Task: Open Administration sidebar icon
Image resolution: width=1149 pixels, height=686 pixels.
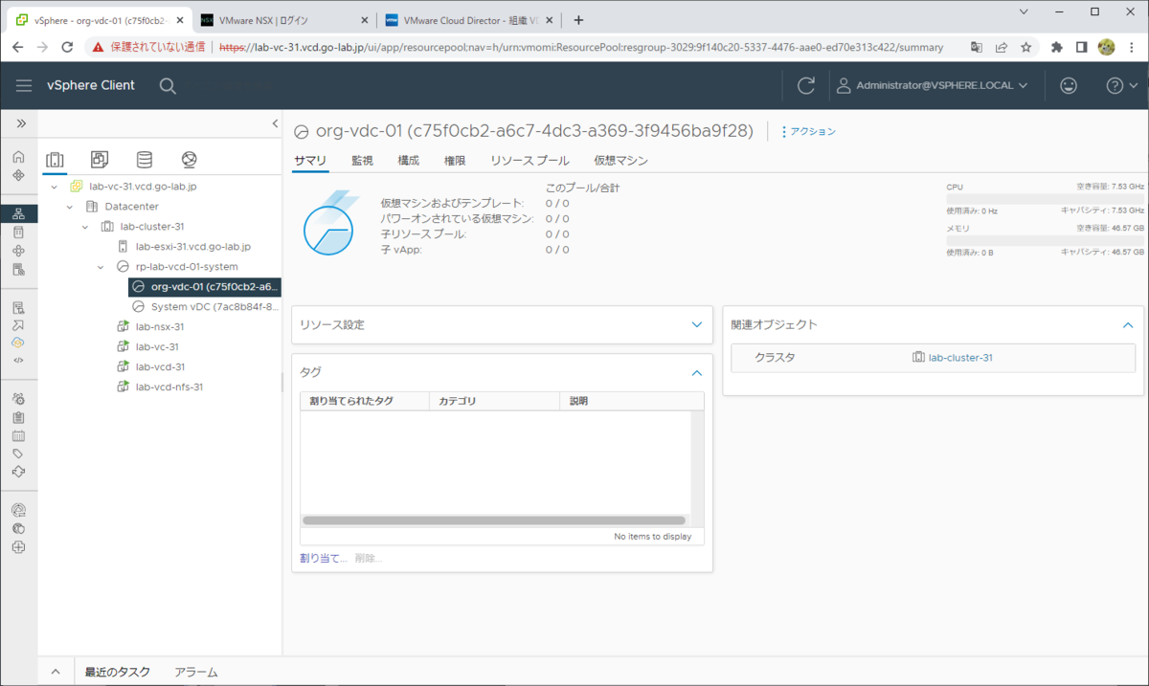Action: point(18,398)
